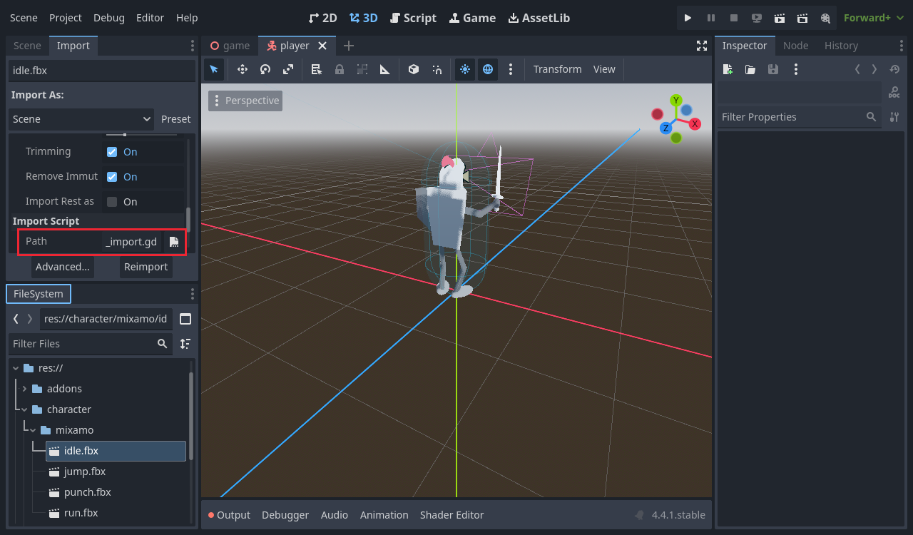Run the current scene clapperboard icon

tap(780, 18)
